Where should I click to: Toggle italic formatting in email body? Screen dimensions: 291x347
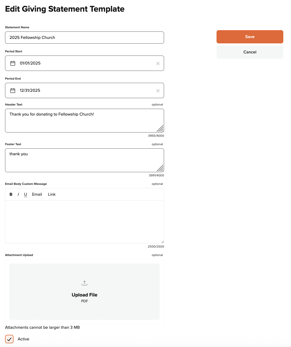tap(18, 194)
